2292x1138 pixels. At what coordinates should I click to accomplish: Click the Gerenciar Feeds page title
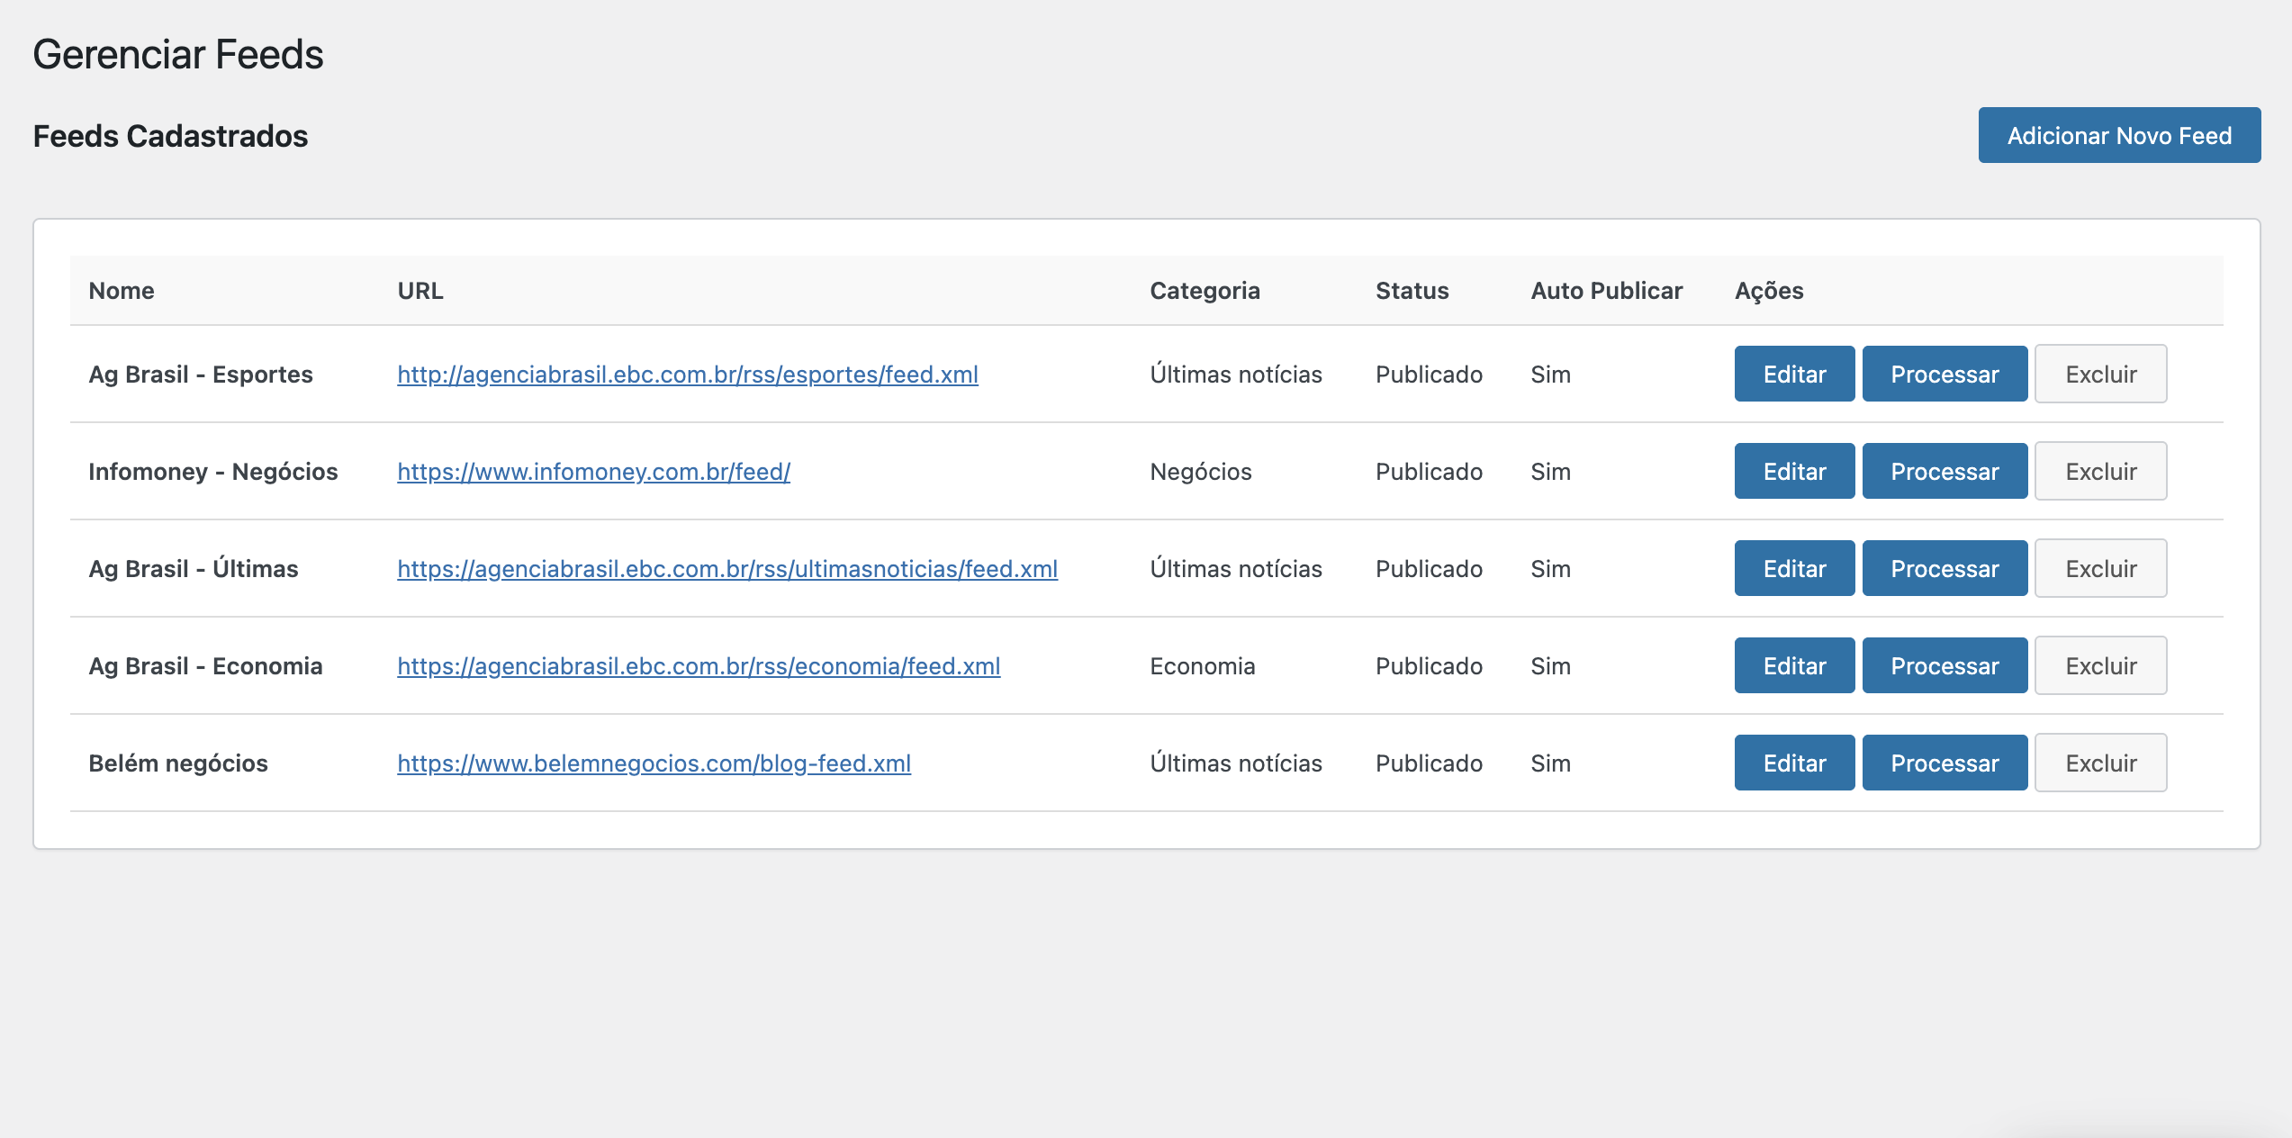click(178, 54)
